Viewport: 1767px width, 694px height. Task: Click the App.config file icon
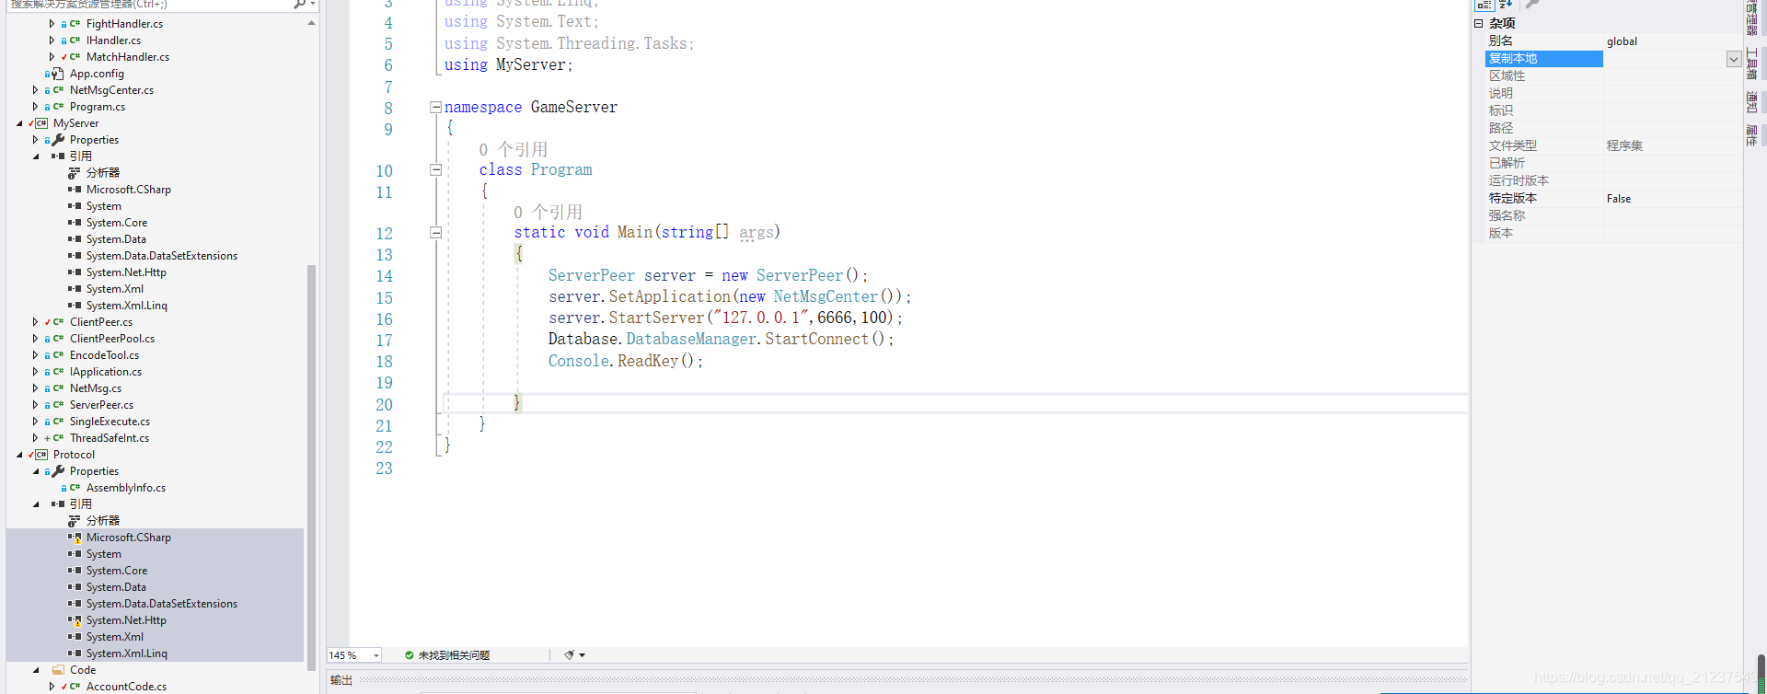coord(58,74)
